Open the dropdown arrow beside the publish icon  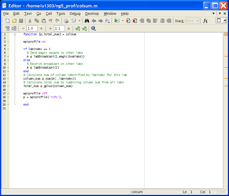pos(79,21)
